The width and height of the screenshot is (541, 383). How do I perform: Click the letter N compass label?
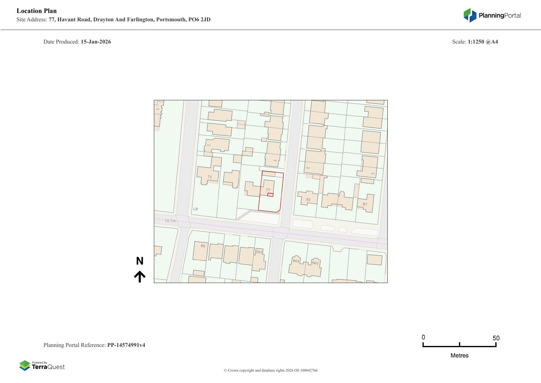point(140,261)
